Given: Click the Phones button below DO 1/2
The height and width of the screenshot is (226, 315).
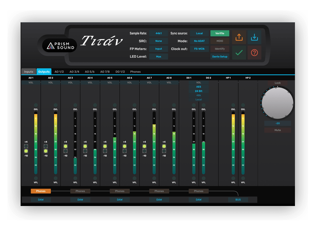Looking at the screenshot, I should point(199,191).
